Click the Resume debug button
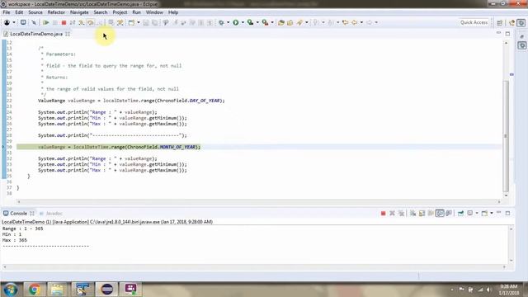The image size is (528, 297). (x=46, y=22)
